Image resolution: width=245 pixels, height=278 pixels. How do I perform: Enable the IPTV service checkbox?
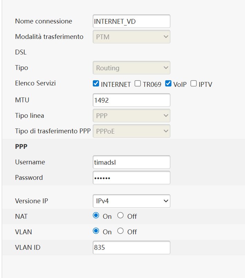[194, 84]
